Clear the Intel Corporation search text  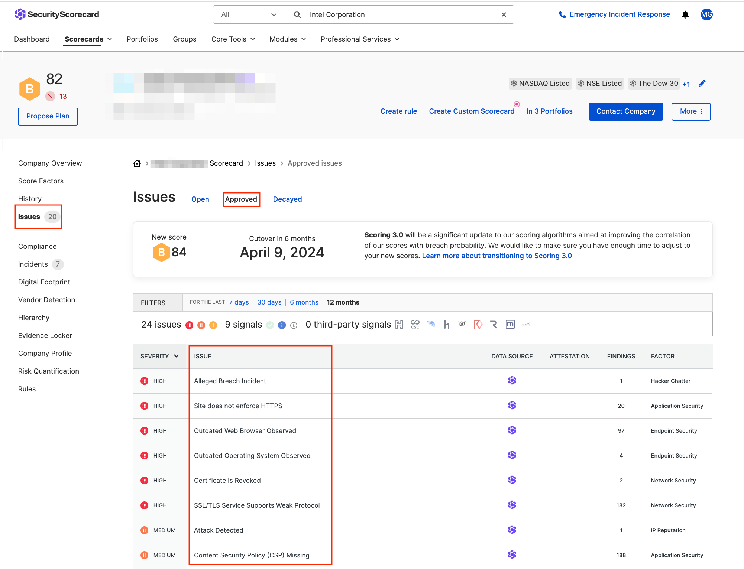point(504,14)
